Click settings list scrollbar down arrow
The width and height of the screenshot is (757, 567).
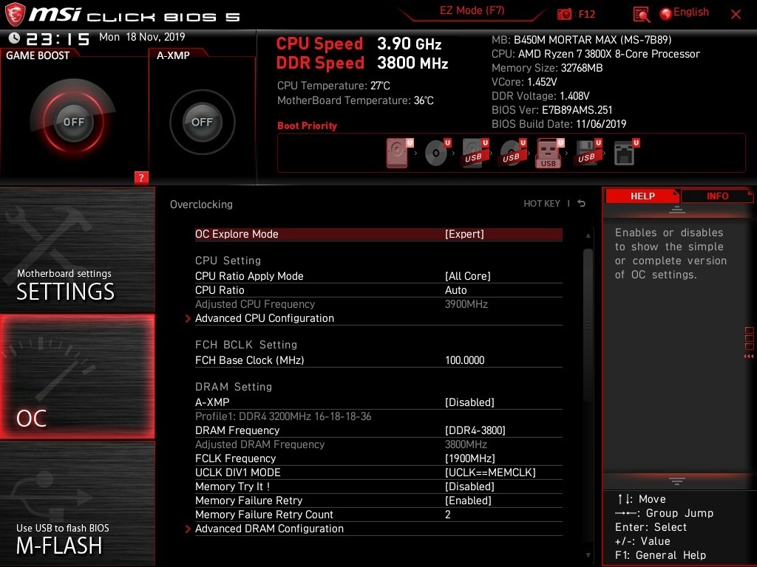coord(588,555)
